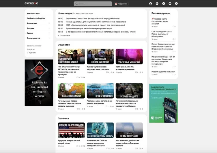
Task: Open 'Цена бездействия' thumbnail
Action: pos(100,91)
